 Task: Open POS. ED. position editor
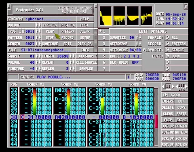coord(50,25)
